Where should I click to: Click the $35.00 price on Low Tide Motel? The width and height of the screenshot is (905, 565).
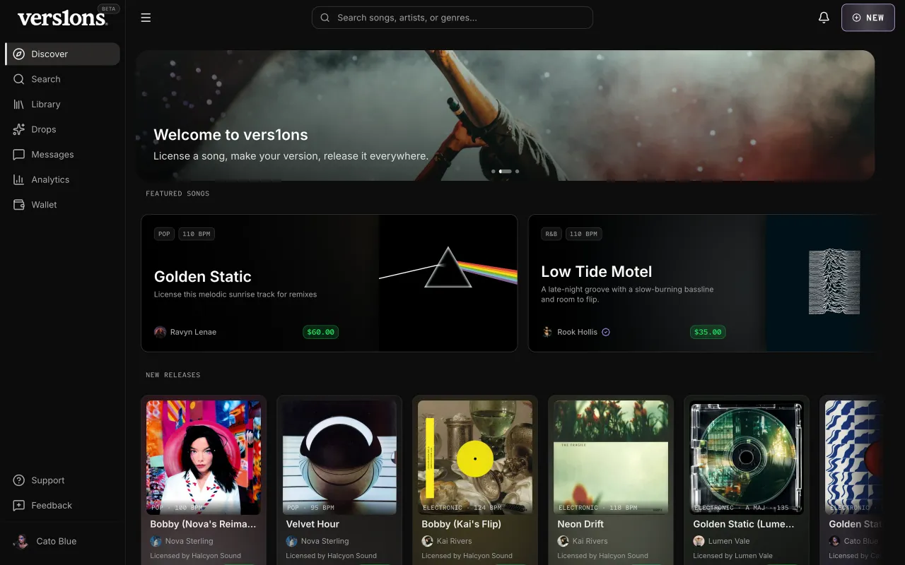coord(708,332)
